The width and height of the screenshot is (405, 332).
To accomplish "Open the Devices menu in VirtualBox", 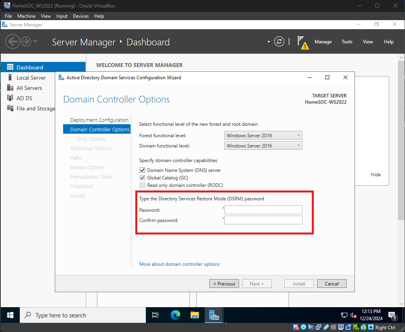I will tap(81, 16).
